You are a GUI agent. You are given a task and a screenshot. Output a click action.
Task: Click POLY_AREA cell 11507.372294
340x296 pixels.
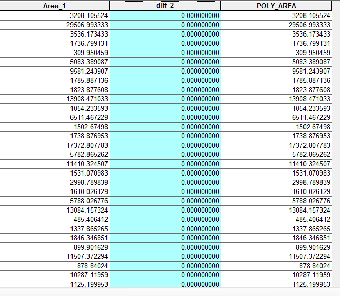(276, 257)
